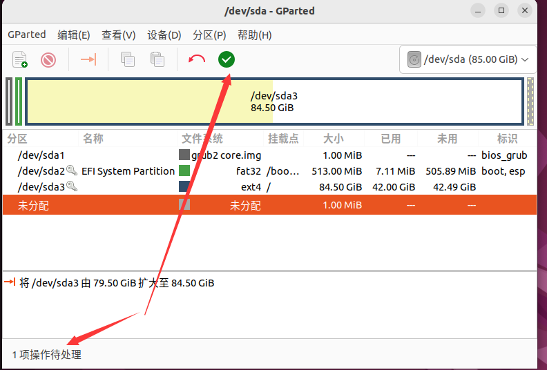Undo the last operation using the red arrow
The width and height of the screenshot is (547, 370).
pyautogui.click(x=197, y=59)
